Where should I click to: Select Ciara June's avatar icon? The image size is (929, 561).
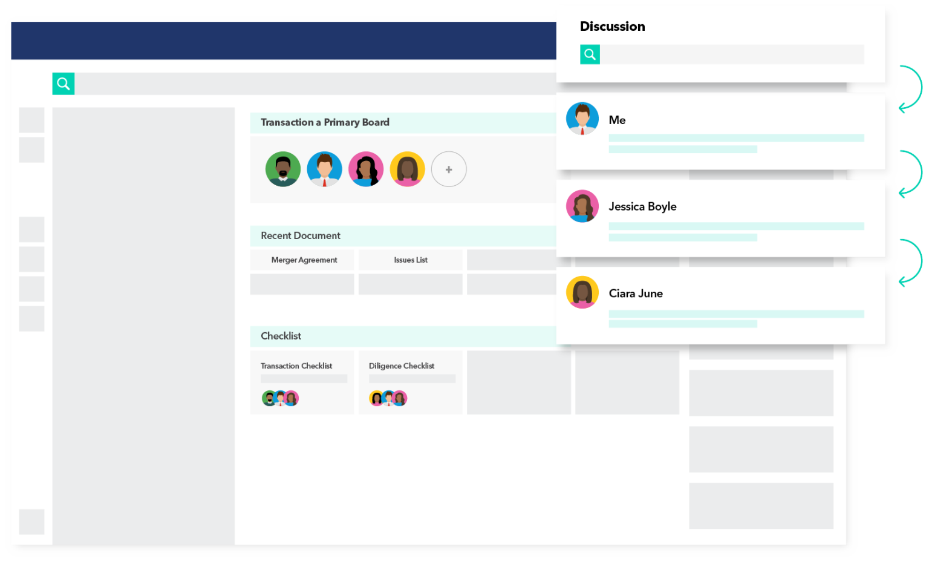click(x=582, y=292)
